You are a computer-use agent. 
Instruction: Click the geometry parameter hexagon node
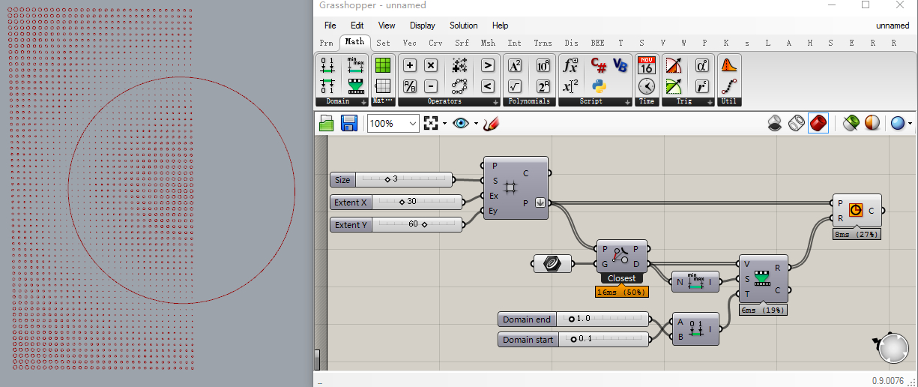click(x=552, y=262)
